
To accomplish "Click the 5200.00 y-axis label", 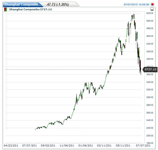I will (x=150, y=13).
